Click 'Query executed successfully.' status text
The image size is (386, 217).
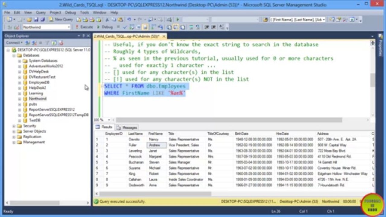tap(122, 201)
